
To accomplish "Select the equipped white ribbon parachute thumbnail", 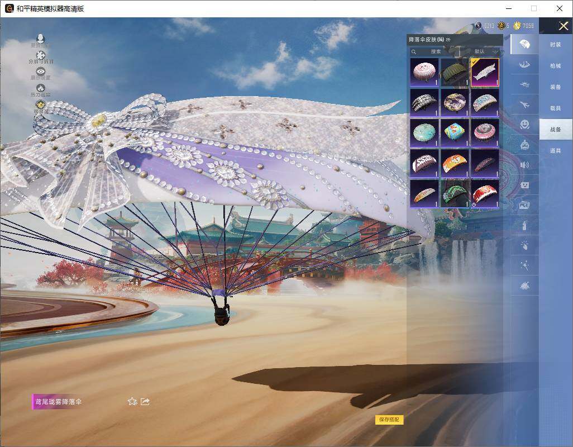I will [x=485, y=73].
